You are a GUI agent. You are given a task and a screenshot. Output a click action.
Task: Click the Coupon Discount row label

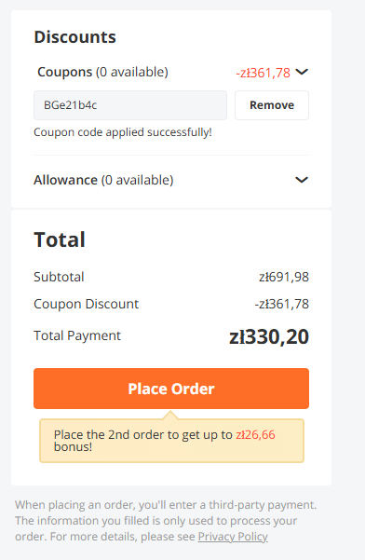coord(86,304)
